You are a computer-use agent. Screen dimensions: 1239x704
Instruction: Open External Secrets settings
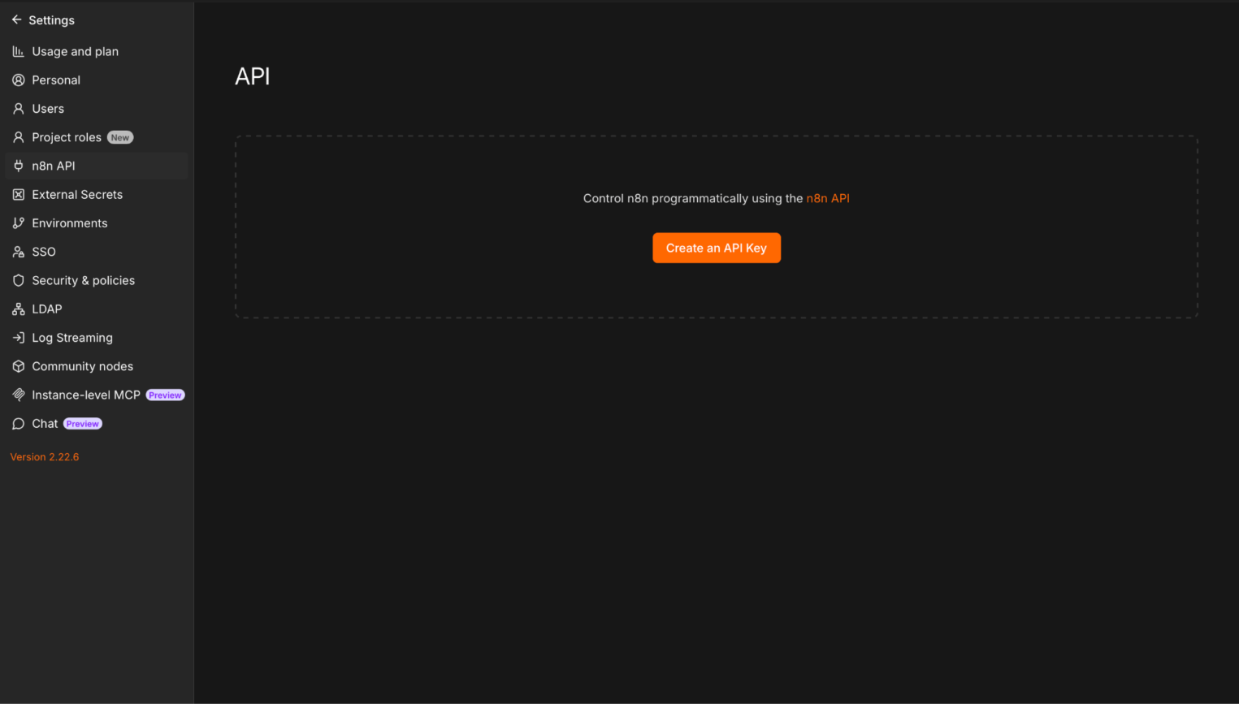point(97,195)
